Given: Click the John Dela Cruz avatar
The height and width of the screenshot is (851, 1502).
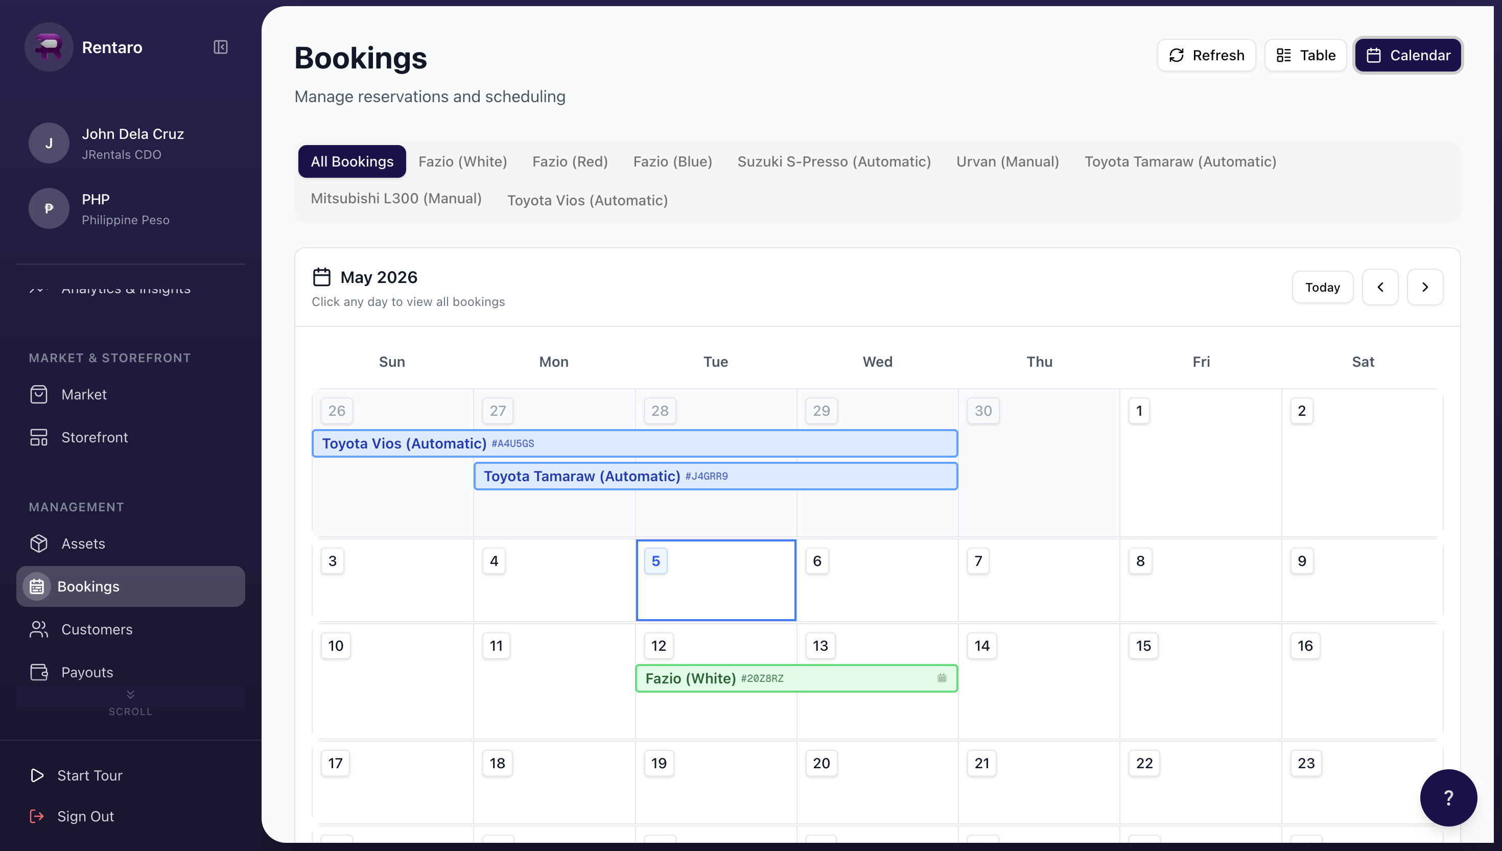Looking at the screenshot, I should [49, 143].
